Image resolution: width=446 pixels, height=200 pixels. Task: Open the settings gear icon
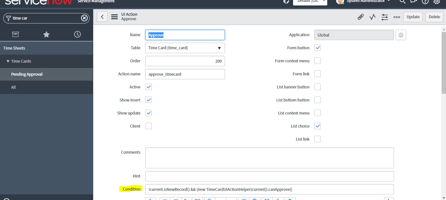click(437, 1)
